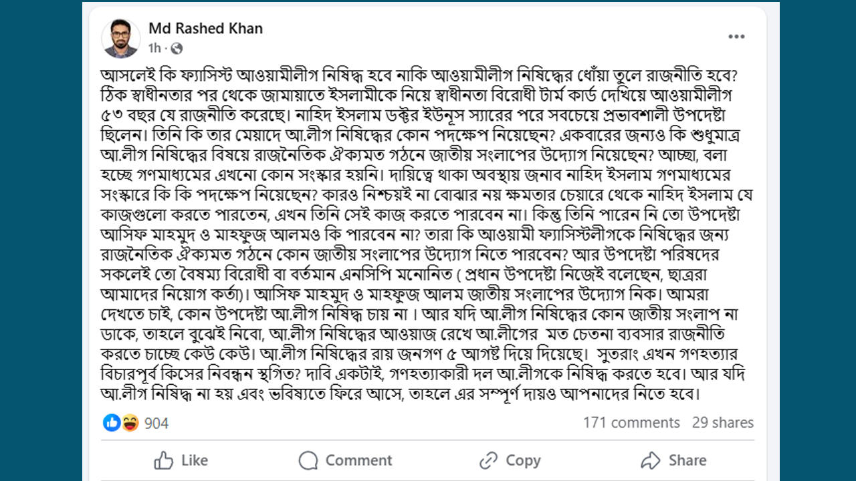Click the first line of the post text

tap(427, 73)
